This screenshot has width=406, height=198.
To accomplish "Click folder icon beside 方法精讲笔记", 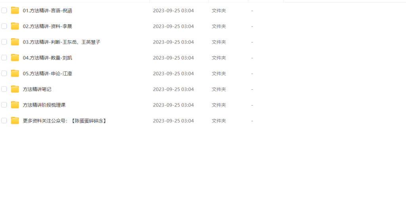I will [x=15, y=89].
